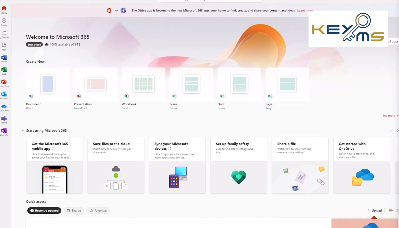Select the Shared tab
This screenshot has width=399, height=228.
74,211
